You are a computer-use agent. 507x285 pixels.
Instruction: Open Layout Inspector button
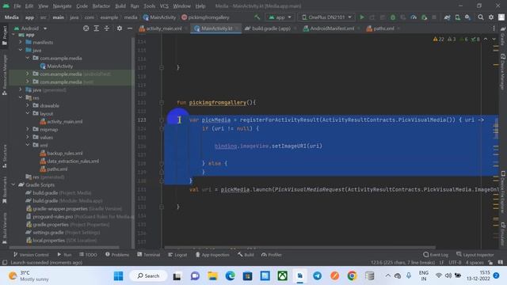tap(475, 255)
